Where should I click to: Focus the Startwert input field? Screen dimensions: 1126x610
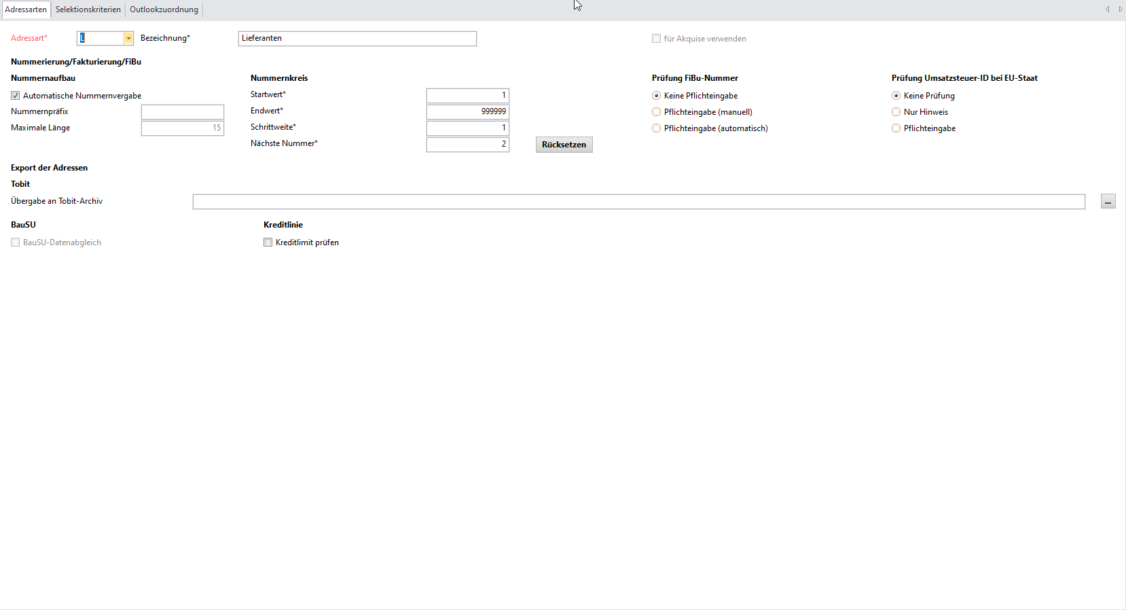pos(467,96)
